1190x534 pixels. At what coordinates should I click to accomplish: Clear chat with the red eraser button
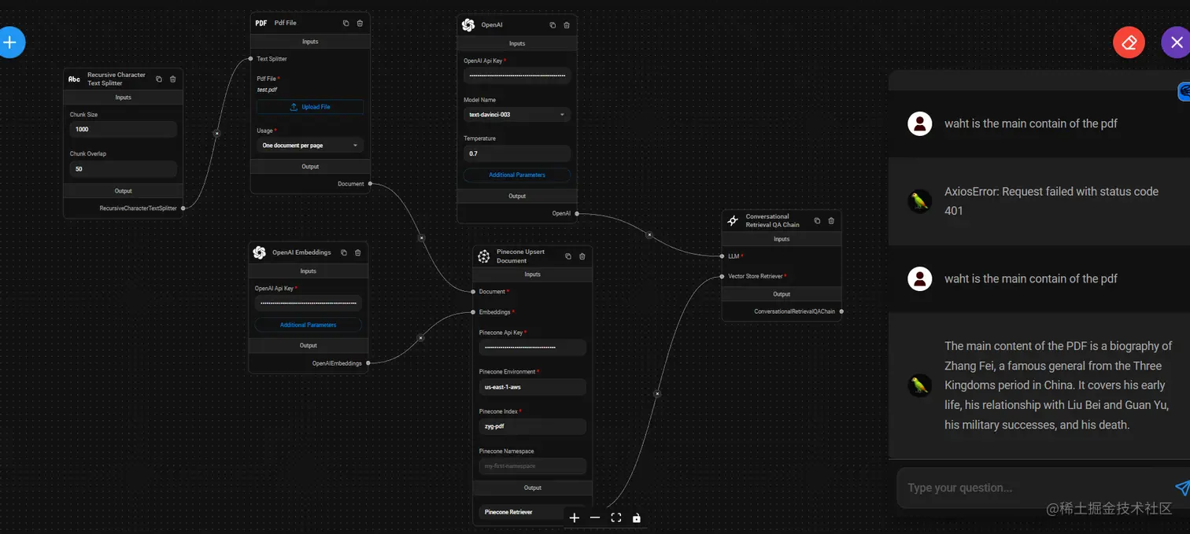(x=1129, y=42)
